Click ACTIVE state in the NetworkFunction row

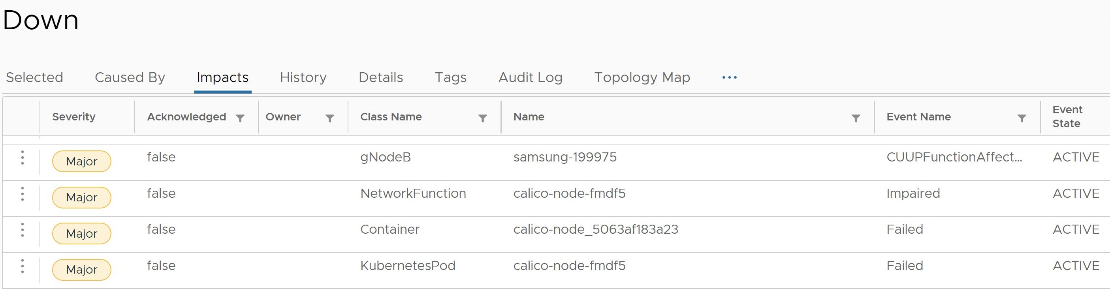[1076, 193]
